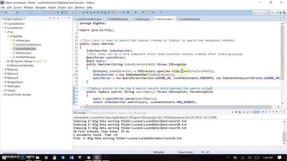Expand the NDemo2 project
The width and height of the screenshot is (287, 161).
[2, 70]
